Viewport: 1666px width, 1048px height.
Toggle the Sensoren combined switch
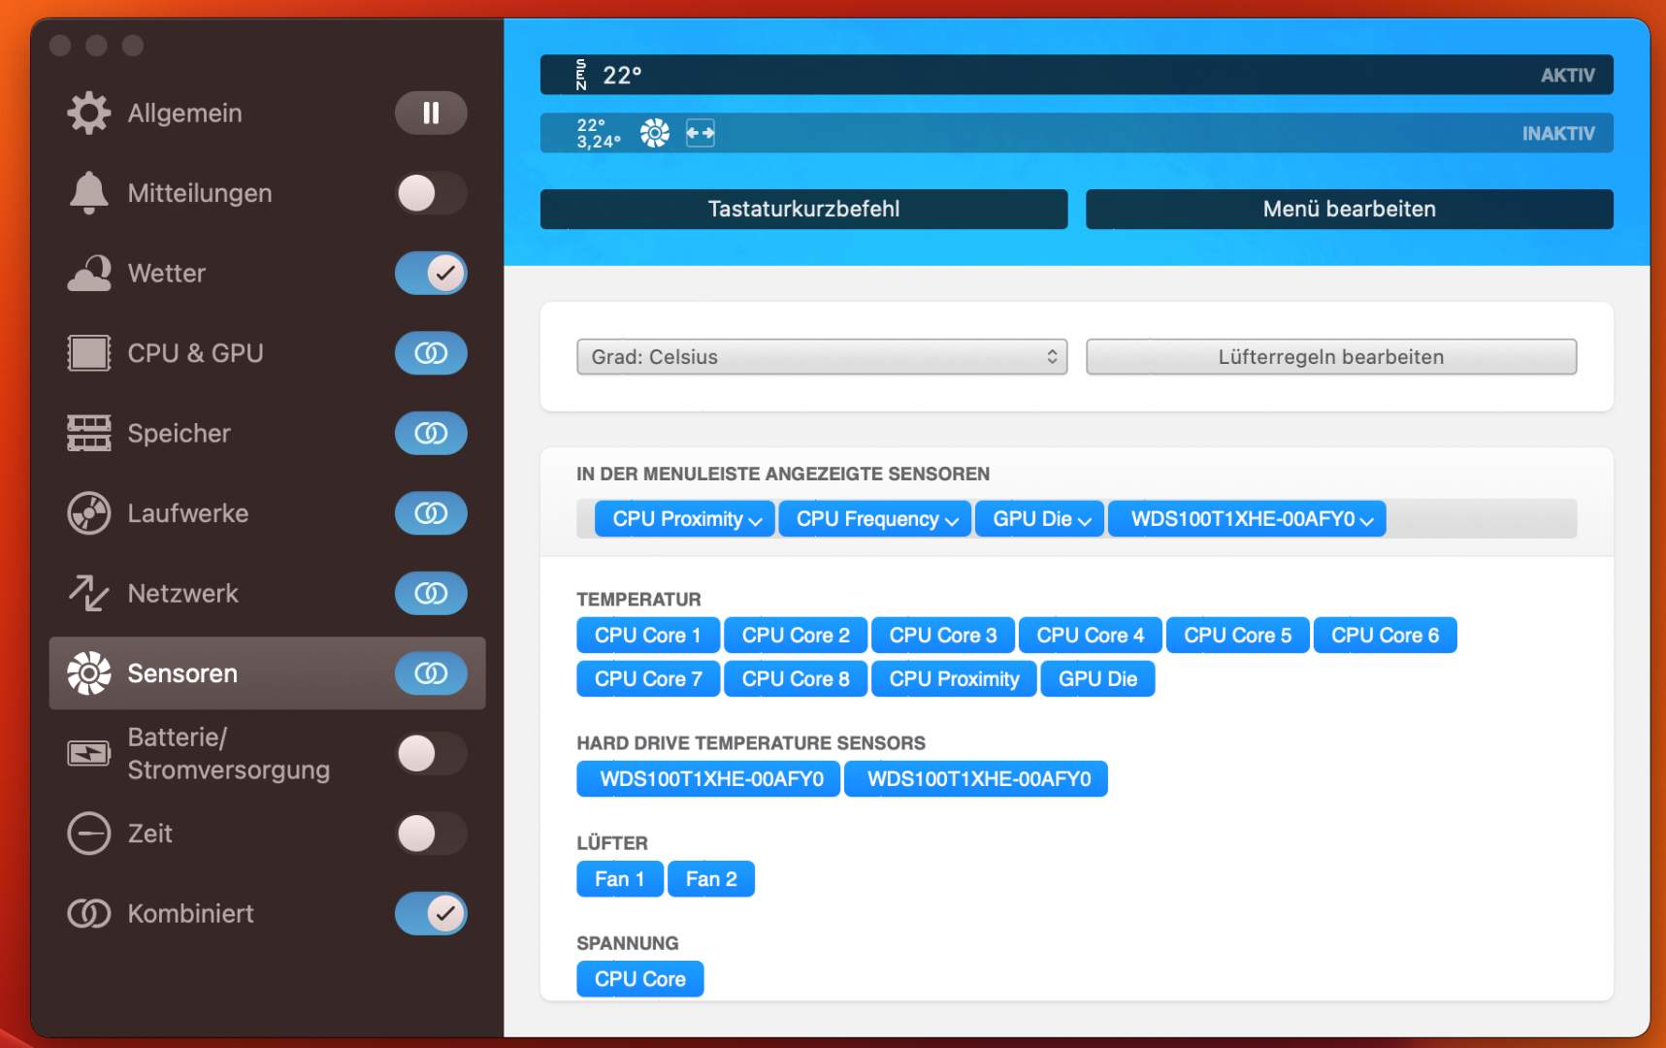click(431, 673)
